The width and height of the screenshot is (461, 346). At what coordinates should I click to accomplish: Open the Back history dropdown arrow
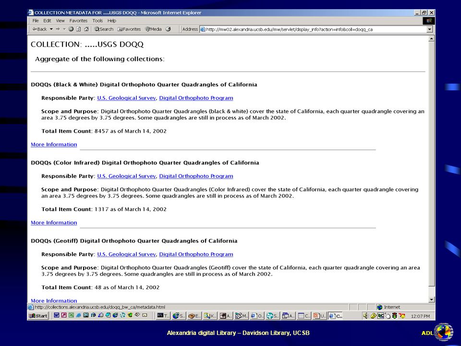(x=51, y=29)
